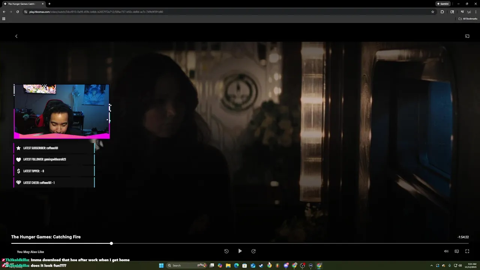
Task: Open Microsoft Store from the taskbar
Action: 244,265
